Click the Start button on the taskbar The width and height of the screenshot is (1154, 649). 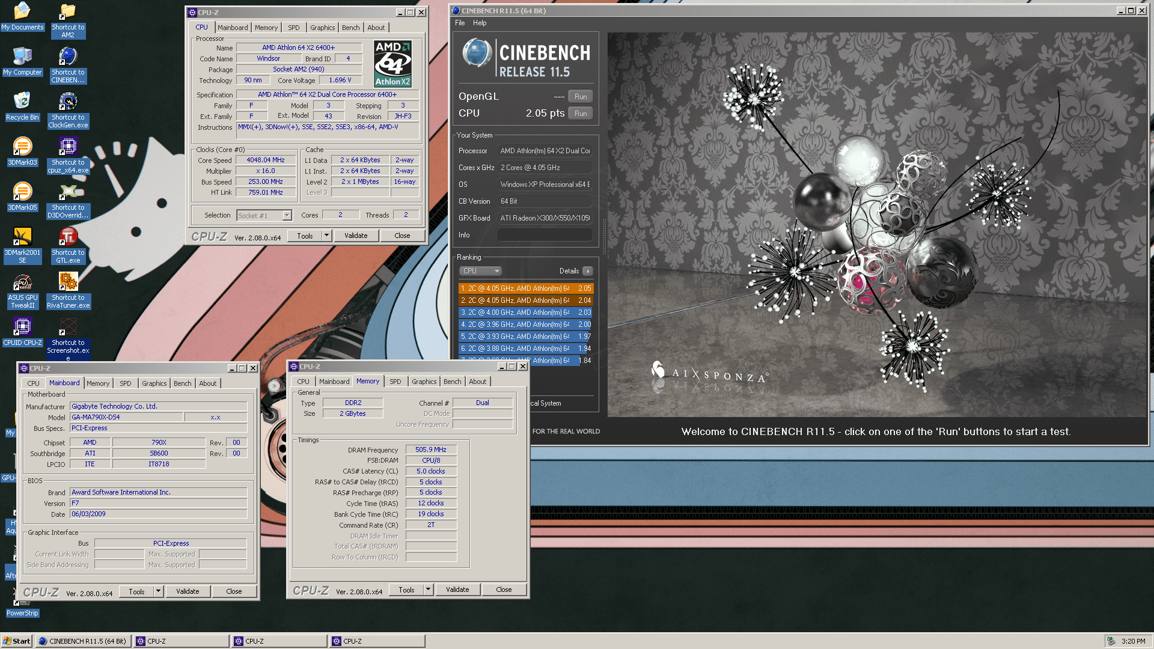pyautogui.click(x=16, y=641)
